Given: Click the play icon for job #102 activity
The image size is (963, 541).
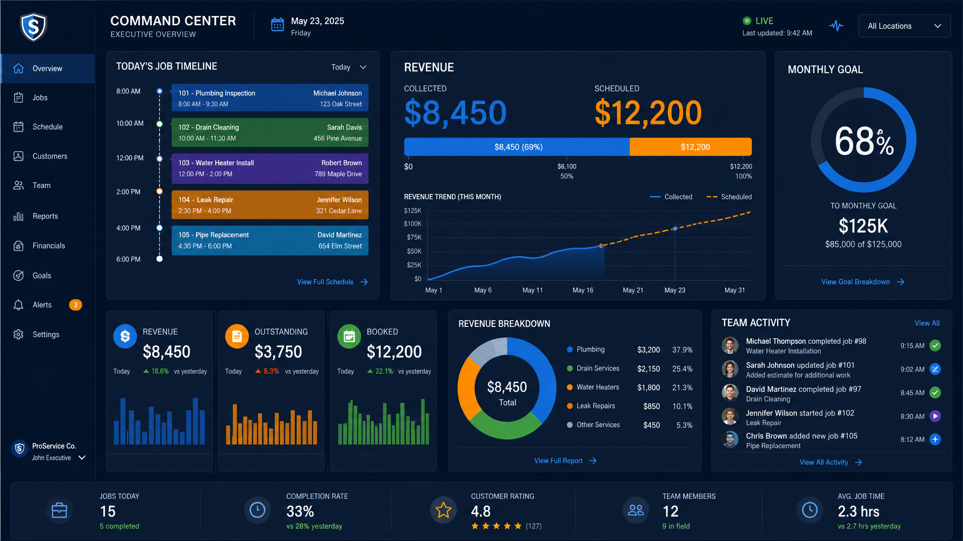Looking at the screenshot, I should pos(935,416).
